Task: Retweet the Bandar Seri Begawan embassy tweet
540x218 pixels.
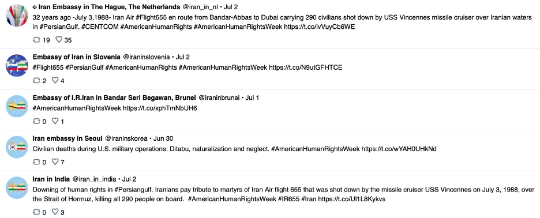Action: 36,121
